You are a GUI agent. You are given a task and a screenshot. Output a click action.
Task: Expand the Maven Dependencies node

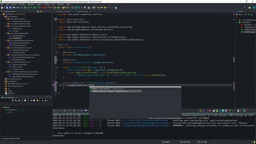pyautogui.click(x=4, y=86)
